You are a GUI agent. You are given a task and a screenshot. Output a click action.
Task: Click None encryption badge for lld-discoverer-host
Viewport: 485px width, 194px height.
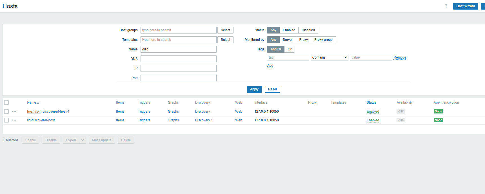438,120
